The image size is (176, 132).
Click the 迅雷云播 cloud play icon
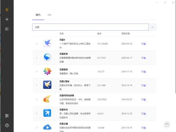pyautogui.click(x=47, y=127)
